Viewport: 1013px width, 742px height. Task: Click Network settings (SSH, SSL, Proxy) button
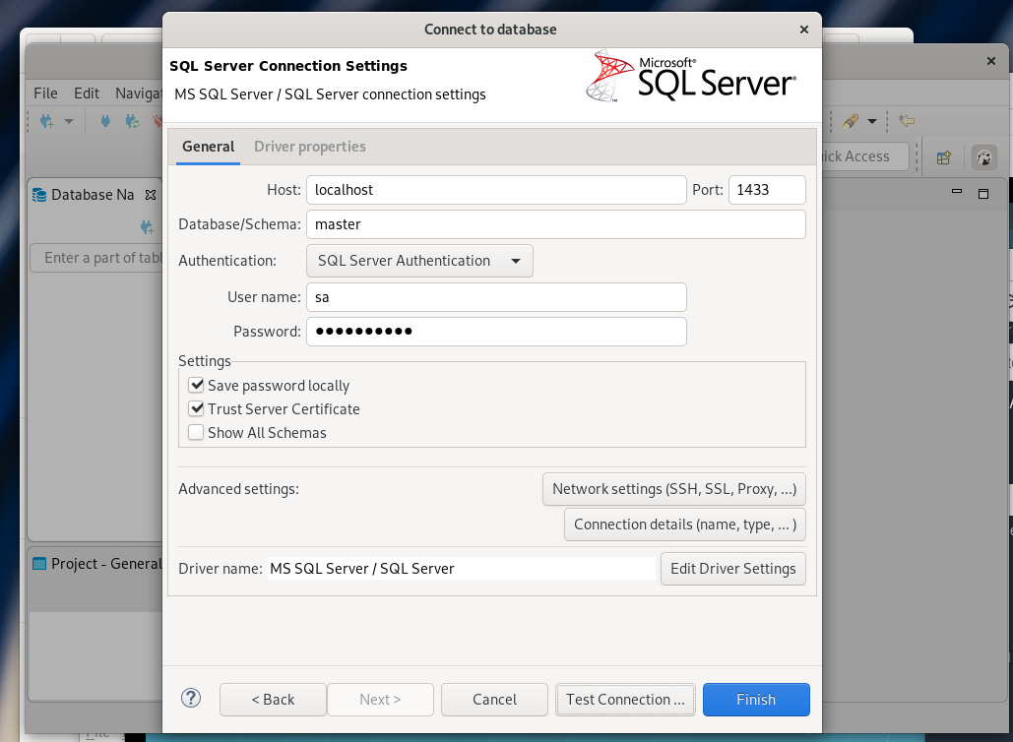click(673, 489)
